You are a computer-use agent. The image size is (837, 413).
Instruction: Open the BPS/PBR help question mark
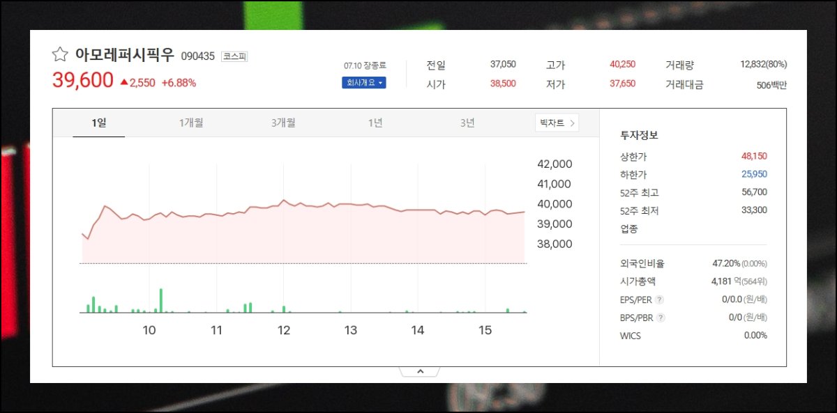[x=661, y=318]
